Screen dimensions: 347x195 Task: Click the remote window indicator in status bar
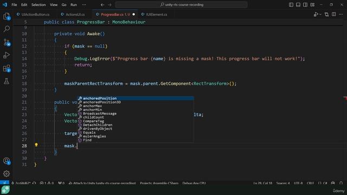pos(5,183)
